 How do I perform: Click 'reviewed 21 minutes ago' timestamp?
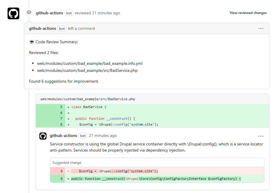97,13
